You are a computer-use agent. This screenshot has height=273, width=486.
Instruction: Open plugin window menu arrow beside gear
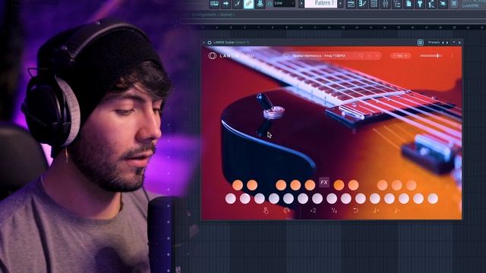[204, 42]
